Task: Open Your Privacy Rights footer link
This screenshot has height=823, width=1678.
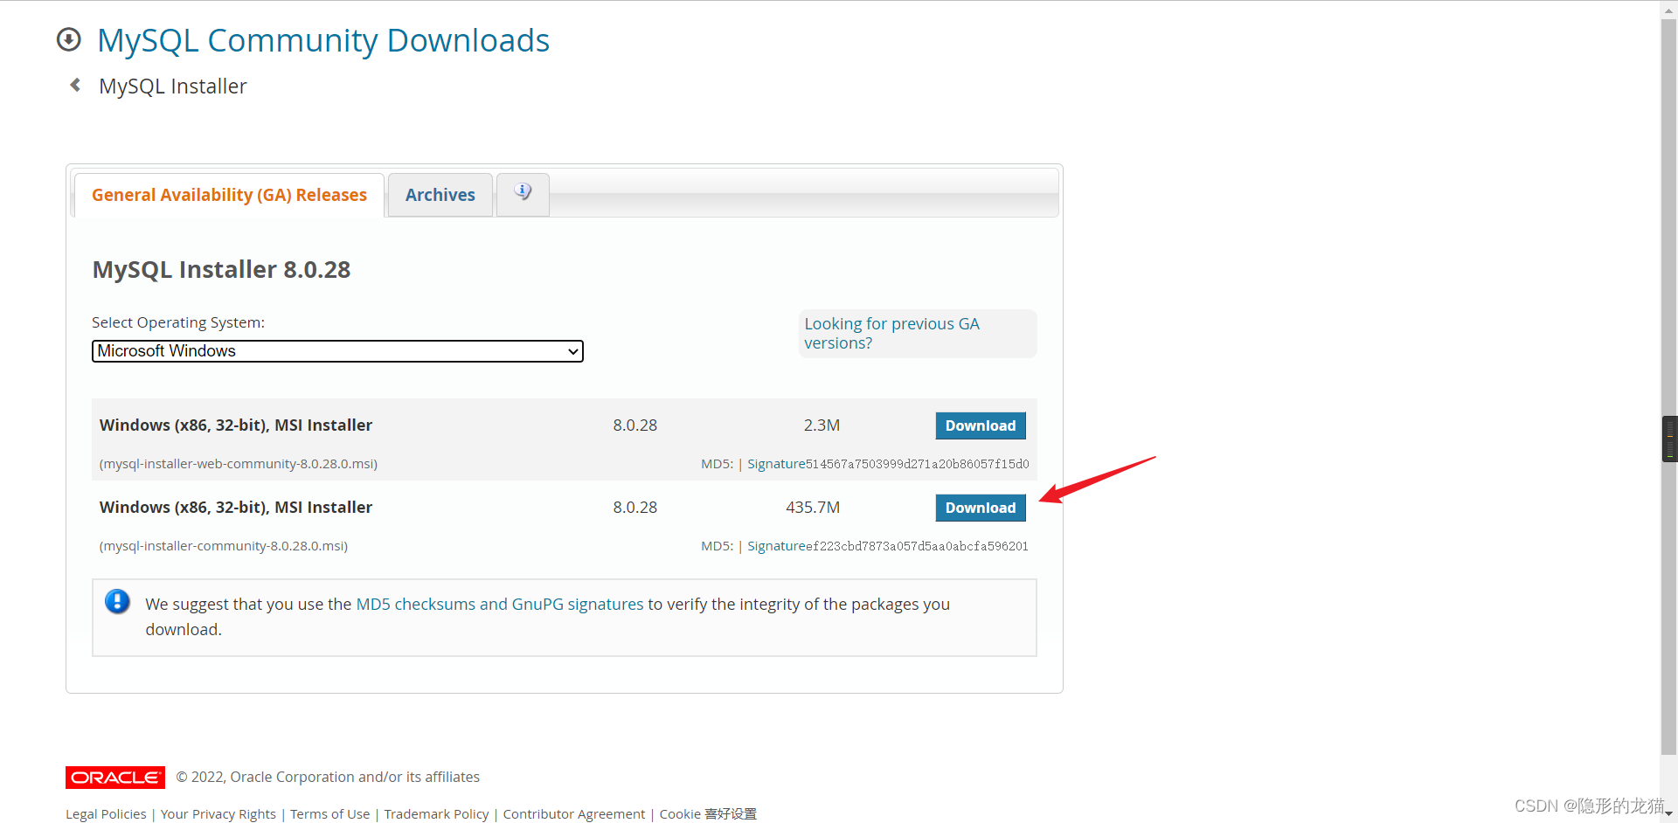Action: pos(218,813)
